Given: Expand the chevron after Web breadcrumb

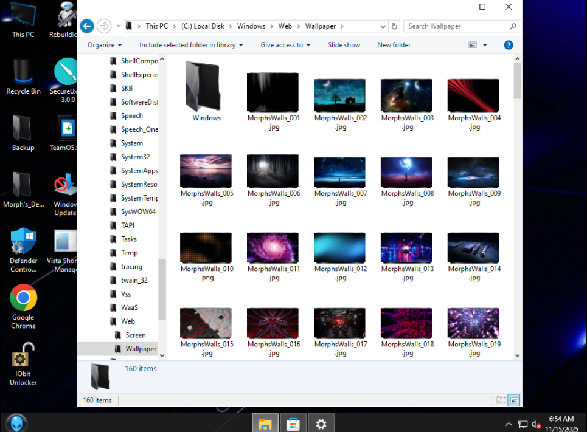Looking at the screenshot, I should tap(299, 26).
